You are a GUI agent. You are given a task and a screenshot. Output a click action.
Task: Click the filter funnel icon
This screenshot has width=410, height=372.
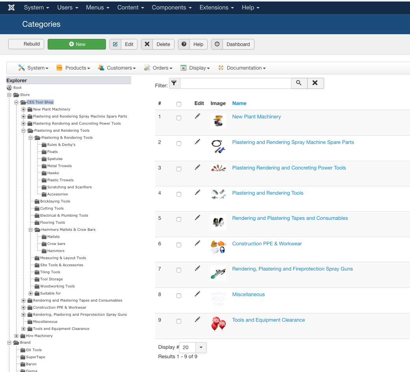click(174, 83)
